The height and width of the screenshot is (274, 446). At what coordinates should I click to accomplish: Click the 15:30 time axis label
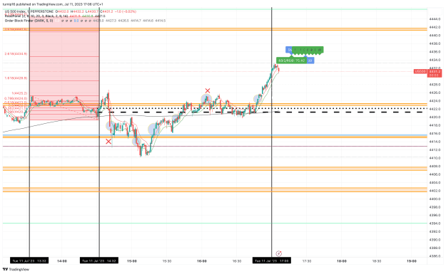[167, 261]
